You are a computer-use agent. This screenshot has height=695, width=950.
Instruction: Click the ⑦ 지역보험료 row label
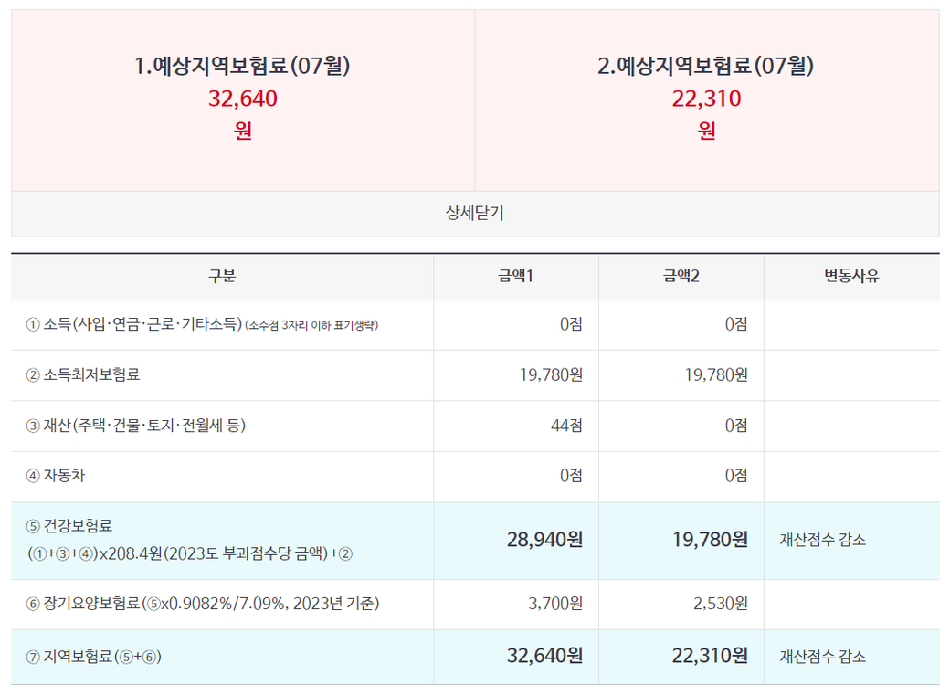click(x=95, y=656)
